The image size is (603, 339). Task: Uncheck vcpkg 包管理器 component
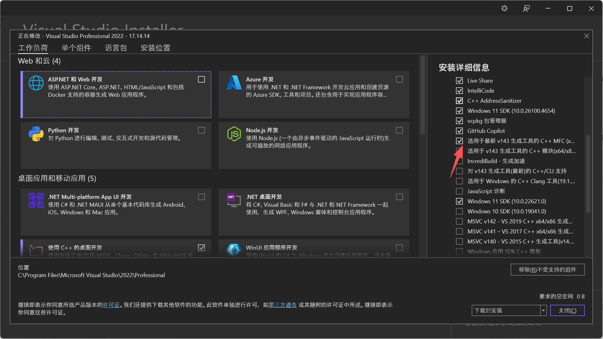(459, 121)
